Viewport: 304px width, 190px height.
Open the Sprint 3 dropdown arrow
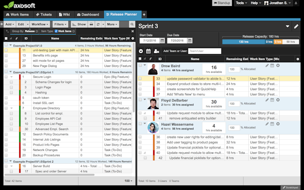(x=287, y=26)
